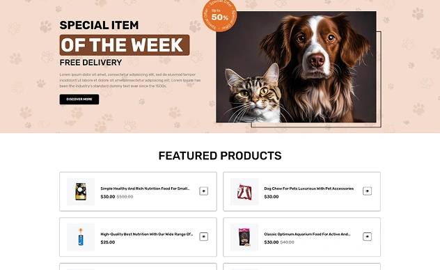Click the blue spray bottle thumbnail

pos(81,237)
